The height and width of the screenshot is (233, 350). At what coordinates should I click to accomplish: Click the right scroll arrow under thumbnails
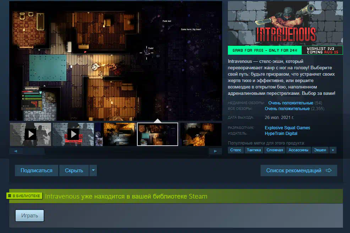(215, 151)
